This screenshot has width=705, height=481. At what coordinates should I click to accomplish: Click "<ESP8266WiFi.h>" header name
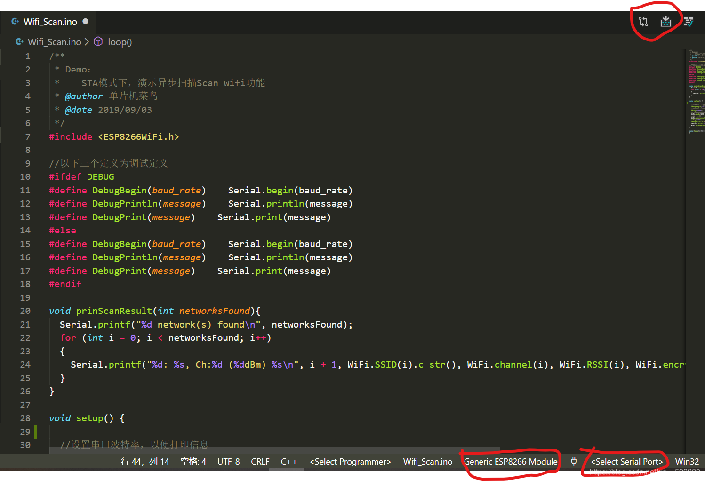click(138, 136)
